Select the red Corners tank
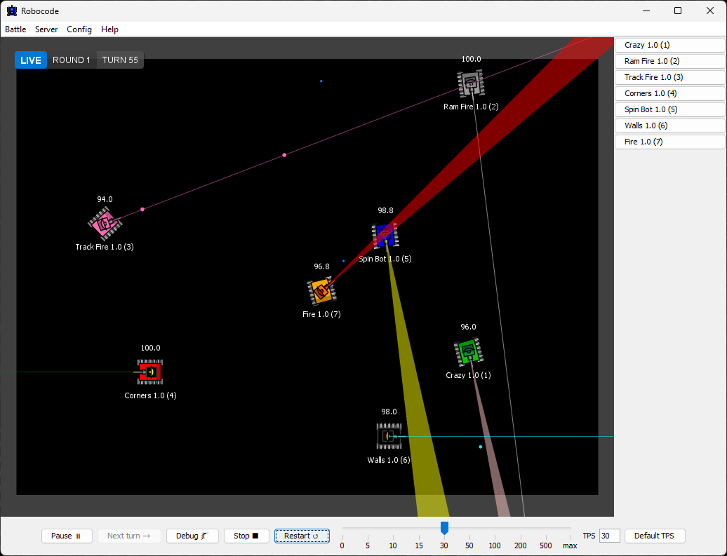Viewport: 727px width, 556px height. click(x=150, y=372)
